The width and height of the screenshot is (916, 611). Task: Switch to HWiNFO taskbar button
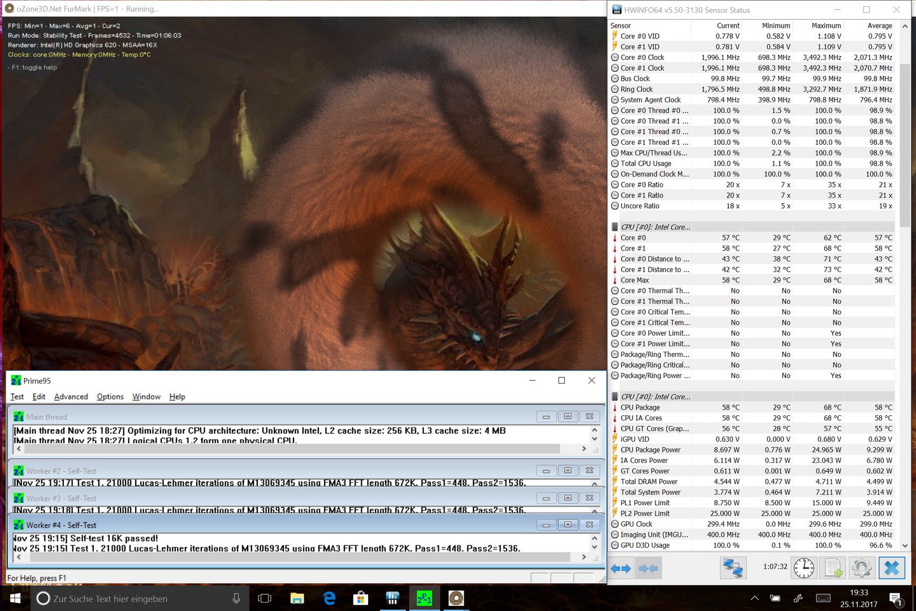pyautogui.click(x=392, y=598)
